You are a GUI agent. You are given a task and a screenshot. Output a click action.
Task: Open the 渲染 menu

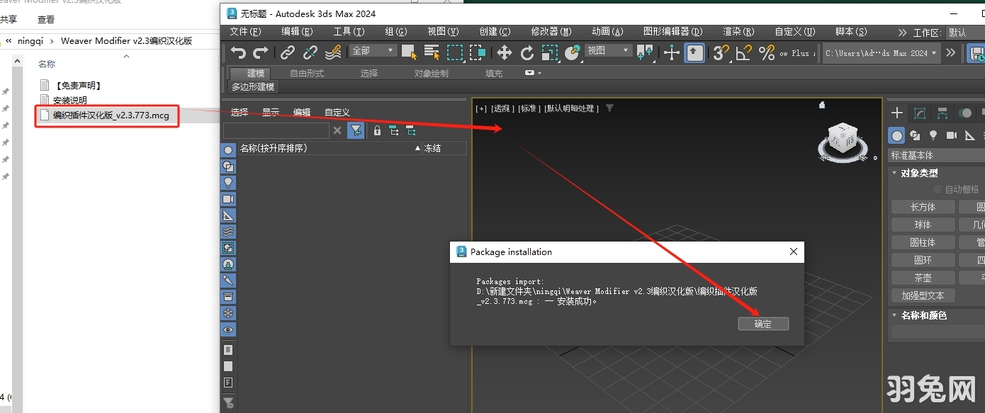click(x=738, y=31)
